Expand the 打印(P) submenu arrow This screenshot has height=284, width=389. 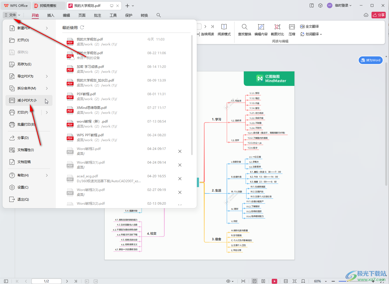[x=47, y=112]
